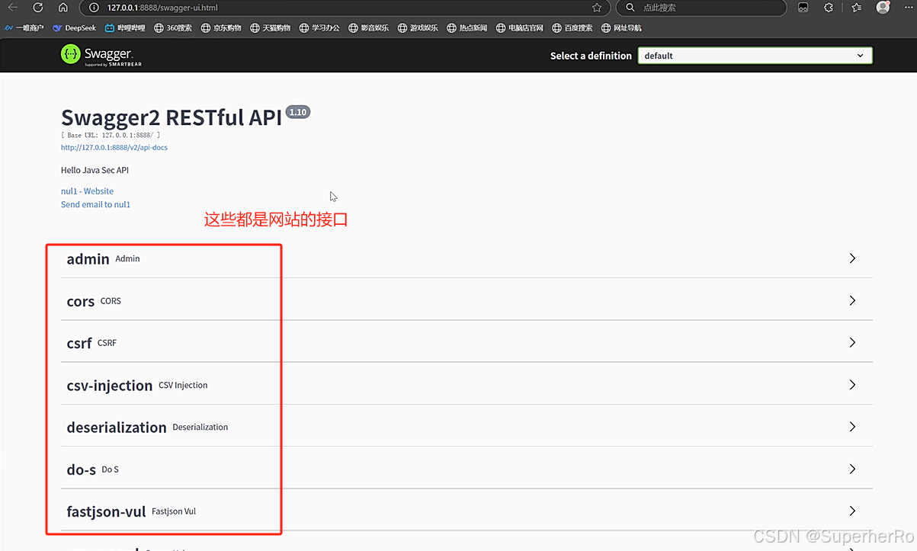Open 游戏娱乐 bookmark

coord(418,28)
